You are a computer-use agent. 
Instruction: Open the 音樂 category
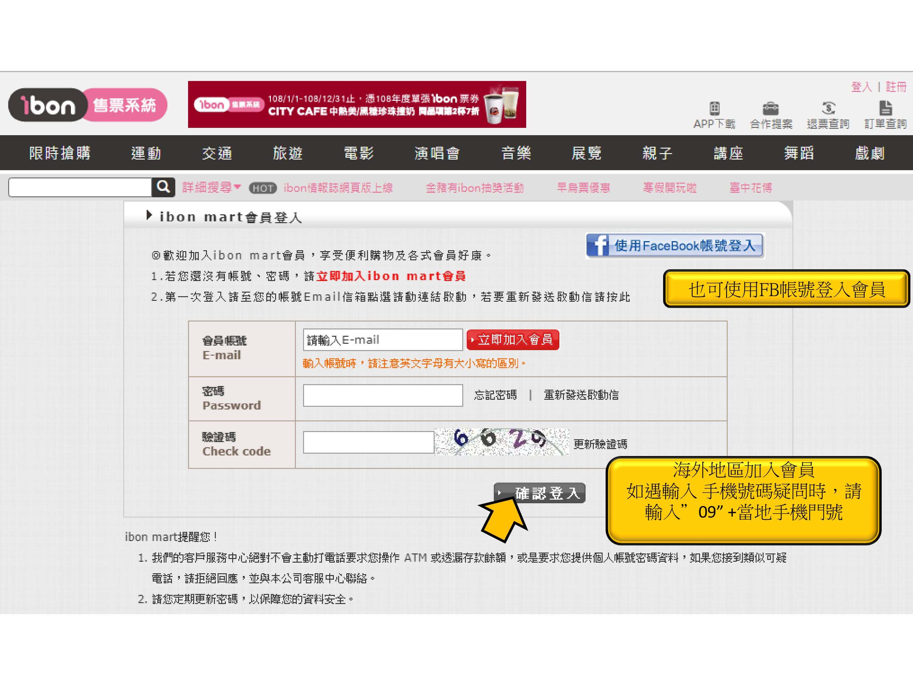[516, 153]
